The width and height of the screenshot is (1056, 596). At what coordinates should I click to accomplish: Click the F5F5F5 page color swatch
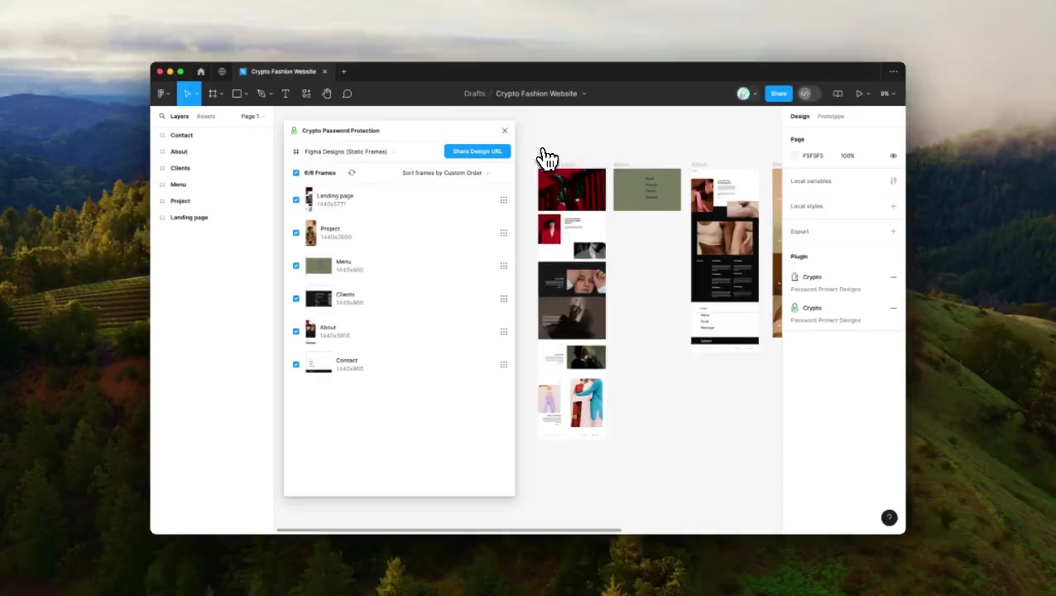point(795,156)
